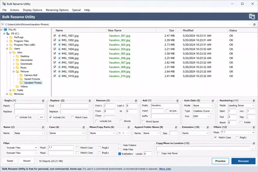Open the File menu
This screenshot has width=258, height=172.
point(5,10)
